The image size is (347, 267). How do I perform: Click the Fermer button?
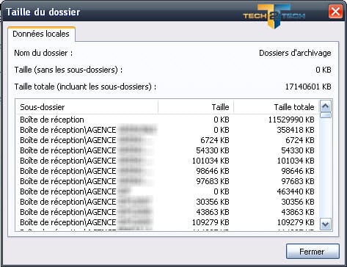coord(313,252)
